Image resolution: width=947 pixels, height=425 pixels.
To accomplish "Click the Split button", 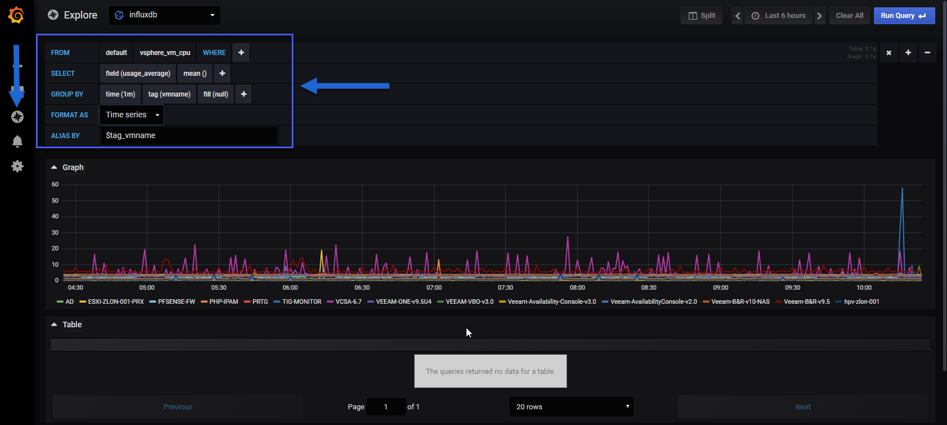I will coord(701,16).
